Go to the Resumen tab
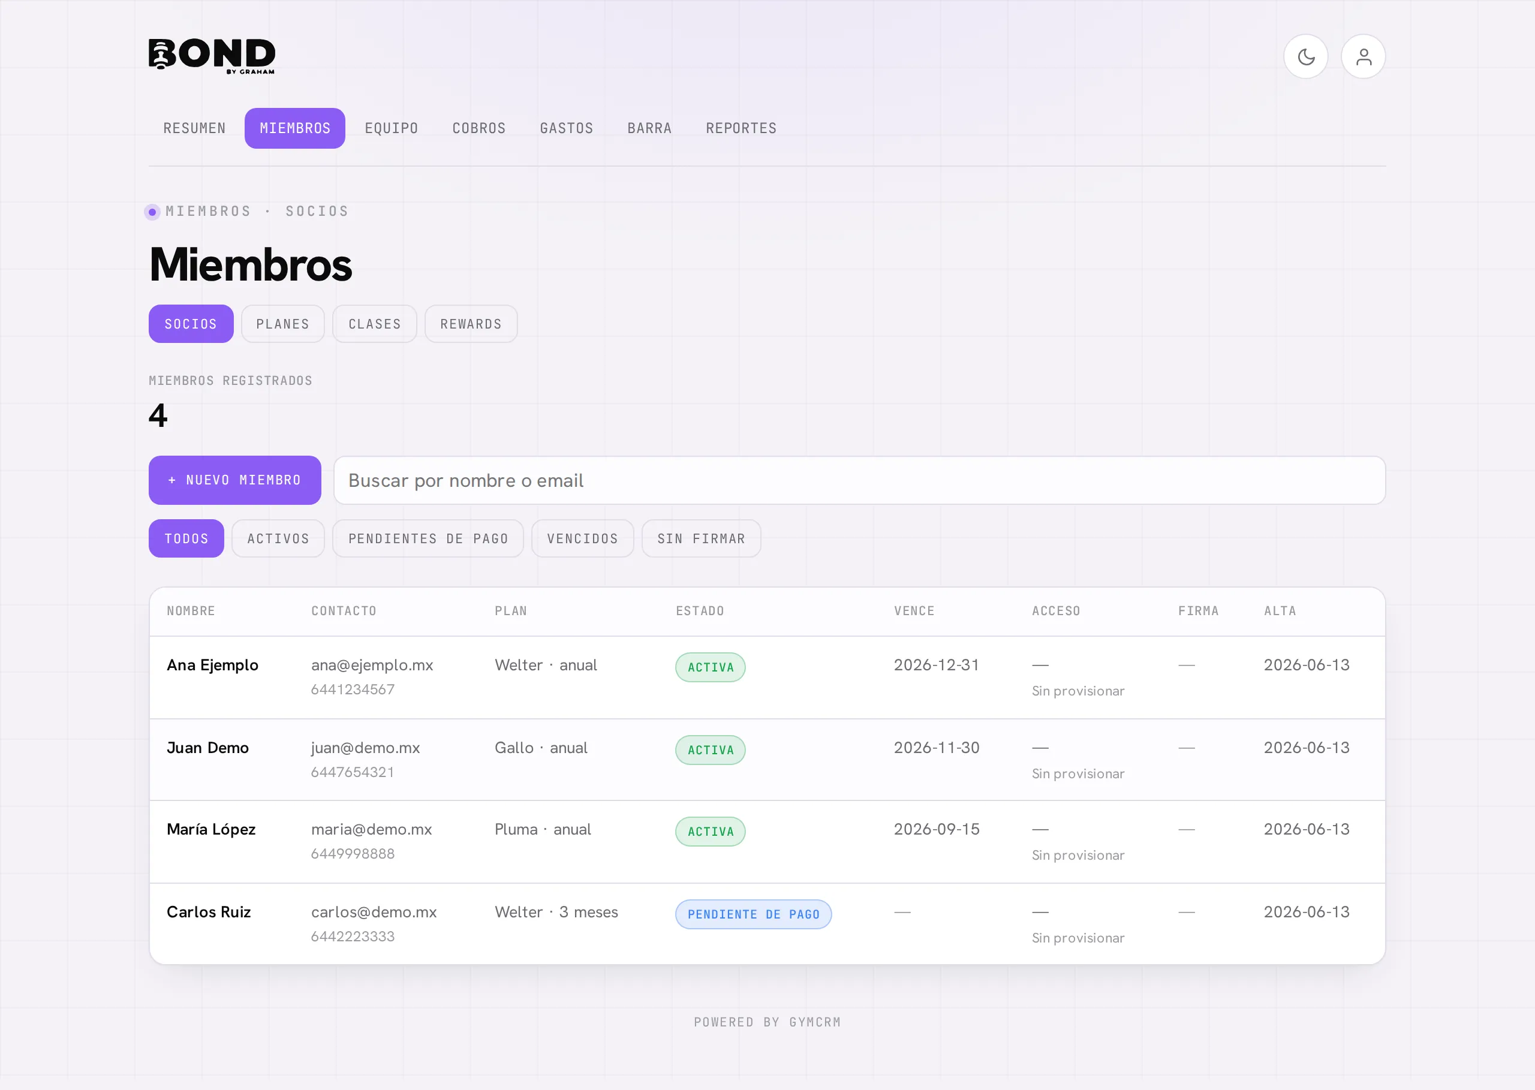Viewport: 1535px width, 1090px height. tap(195, 128)
